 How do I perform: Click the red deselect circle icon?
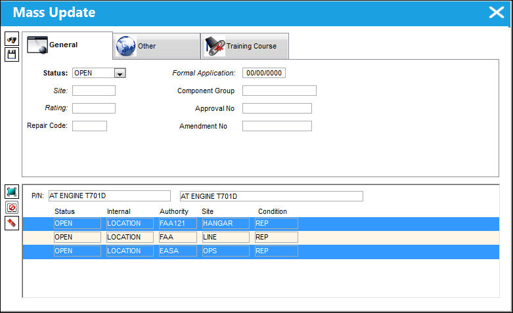click(12, 207)
